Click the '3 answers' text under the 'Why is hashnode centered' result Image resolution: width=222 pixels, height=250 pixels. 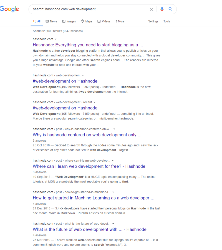[39, 141]
